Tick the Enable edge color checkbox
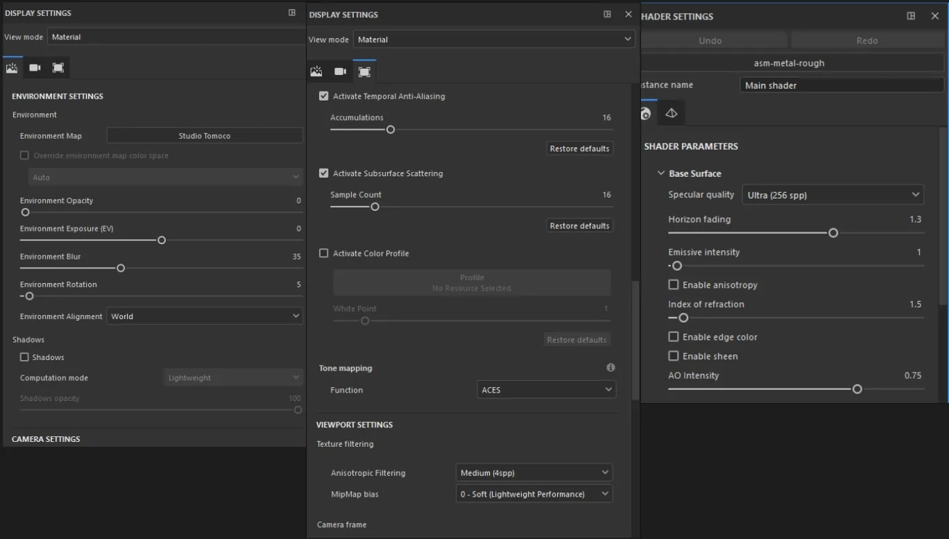The width and height of the screenshot is (949, 539). [x=673, y=336]
